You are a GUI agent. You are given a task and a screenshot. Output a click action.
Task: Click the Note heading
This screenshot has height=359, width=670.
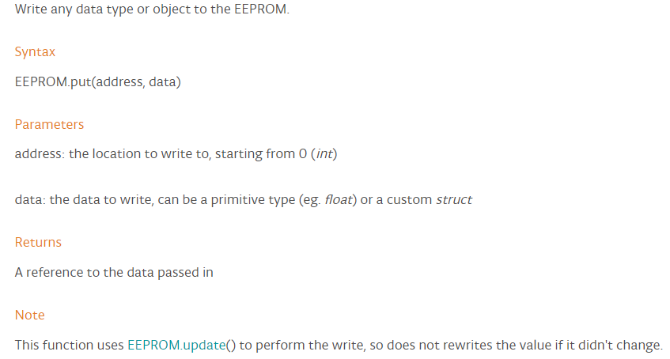tap(29, 315)
